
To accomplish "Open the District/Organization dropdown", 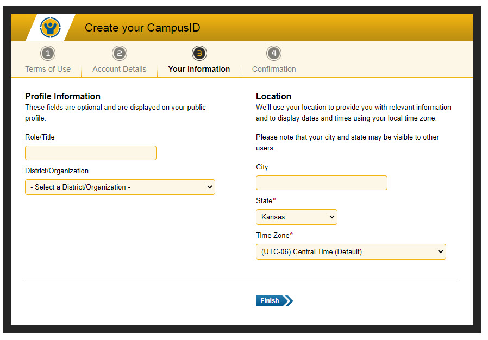I will (120, 187).
